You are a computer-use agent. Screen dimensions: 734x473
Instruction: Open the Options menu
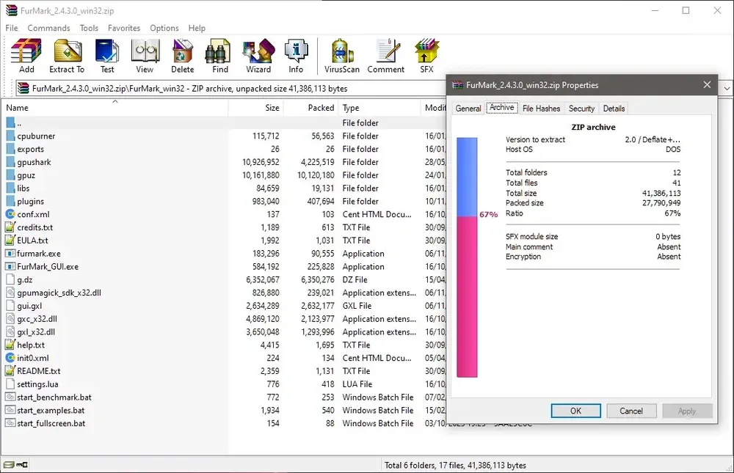[164, 28]
